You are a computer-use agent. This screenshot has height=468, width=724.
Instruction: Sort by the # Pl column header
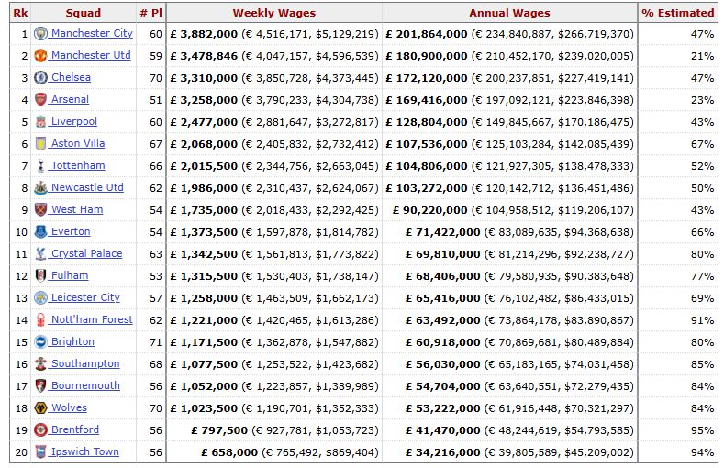click(151, 13)
